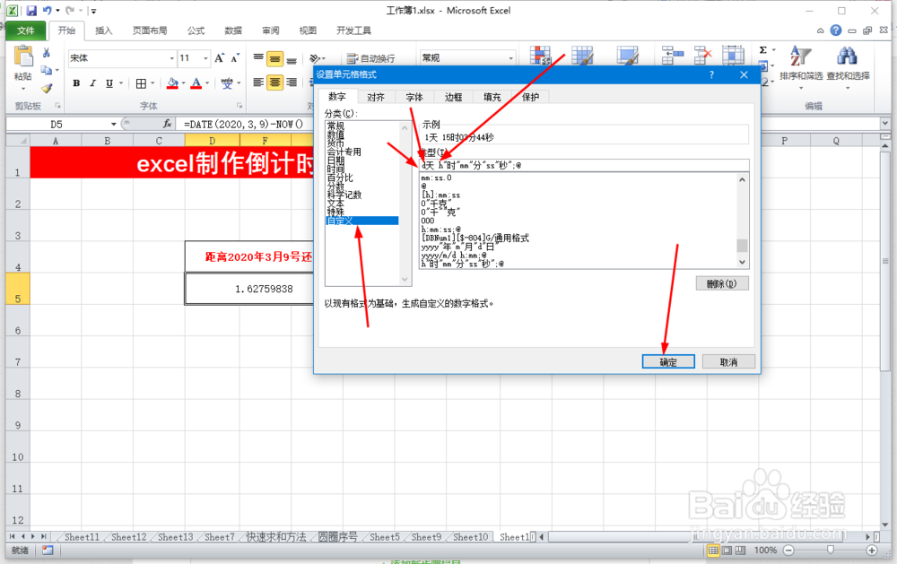The image size is (897, 564).
Task: Select the 自定义 category in list
Action: point(362,221)
